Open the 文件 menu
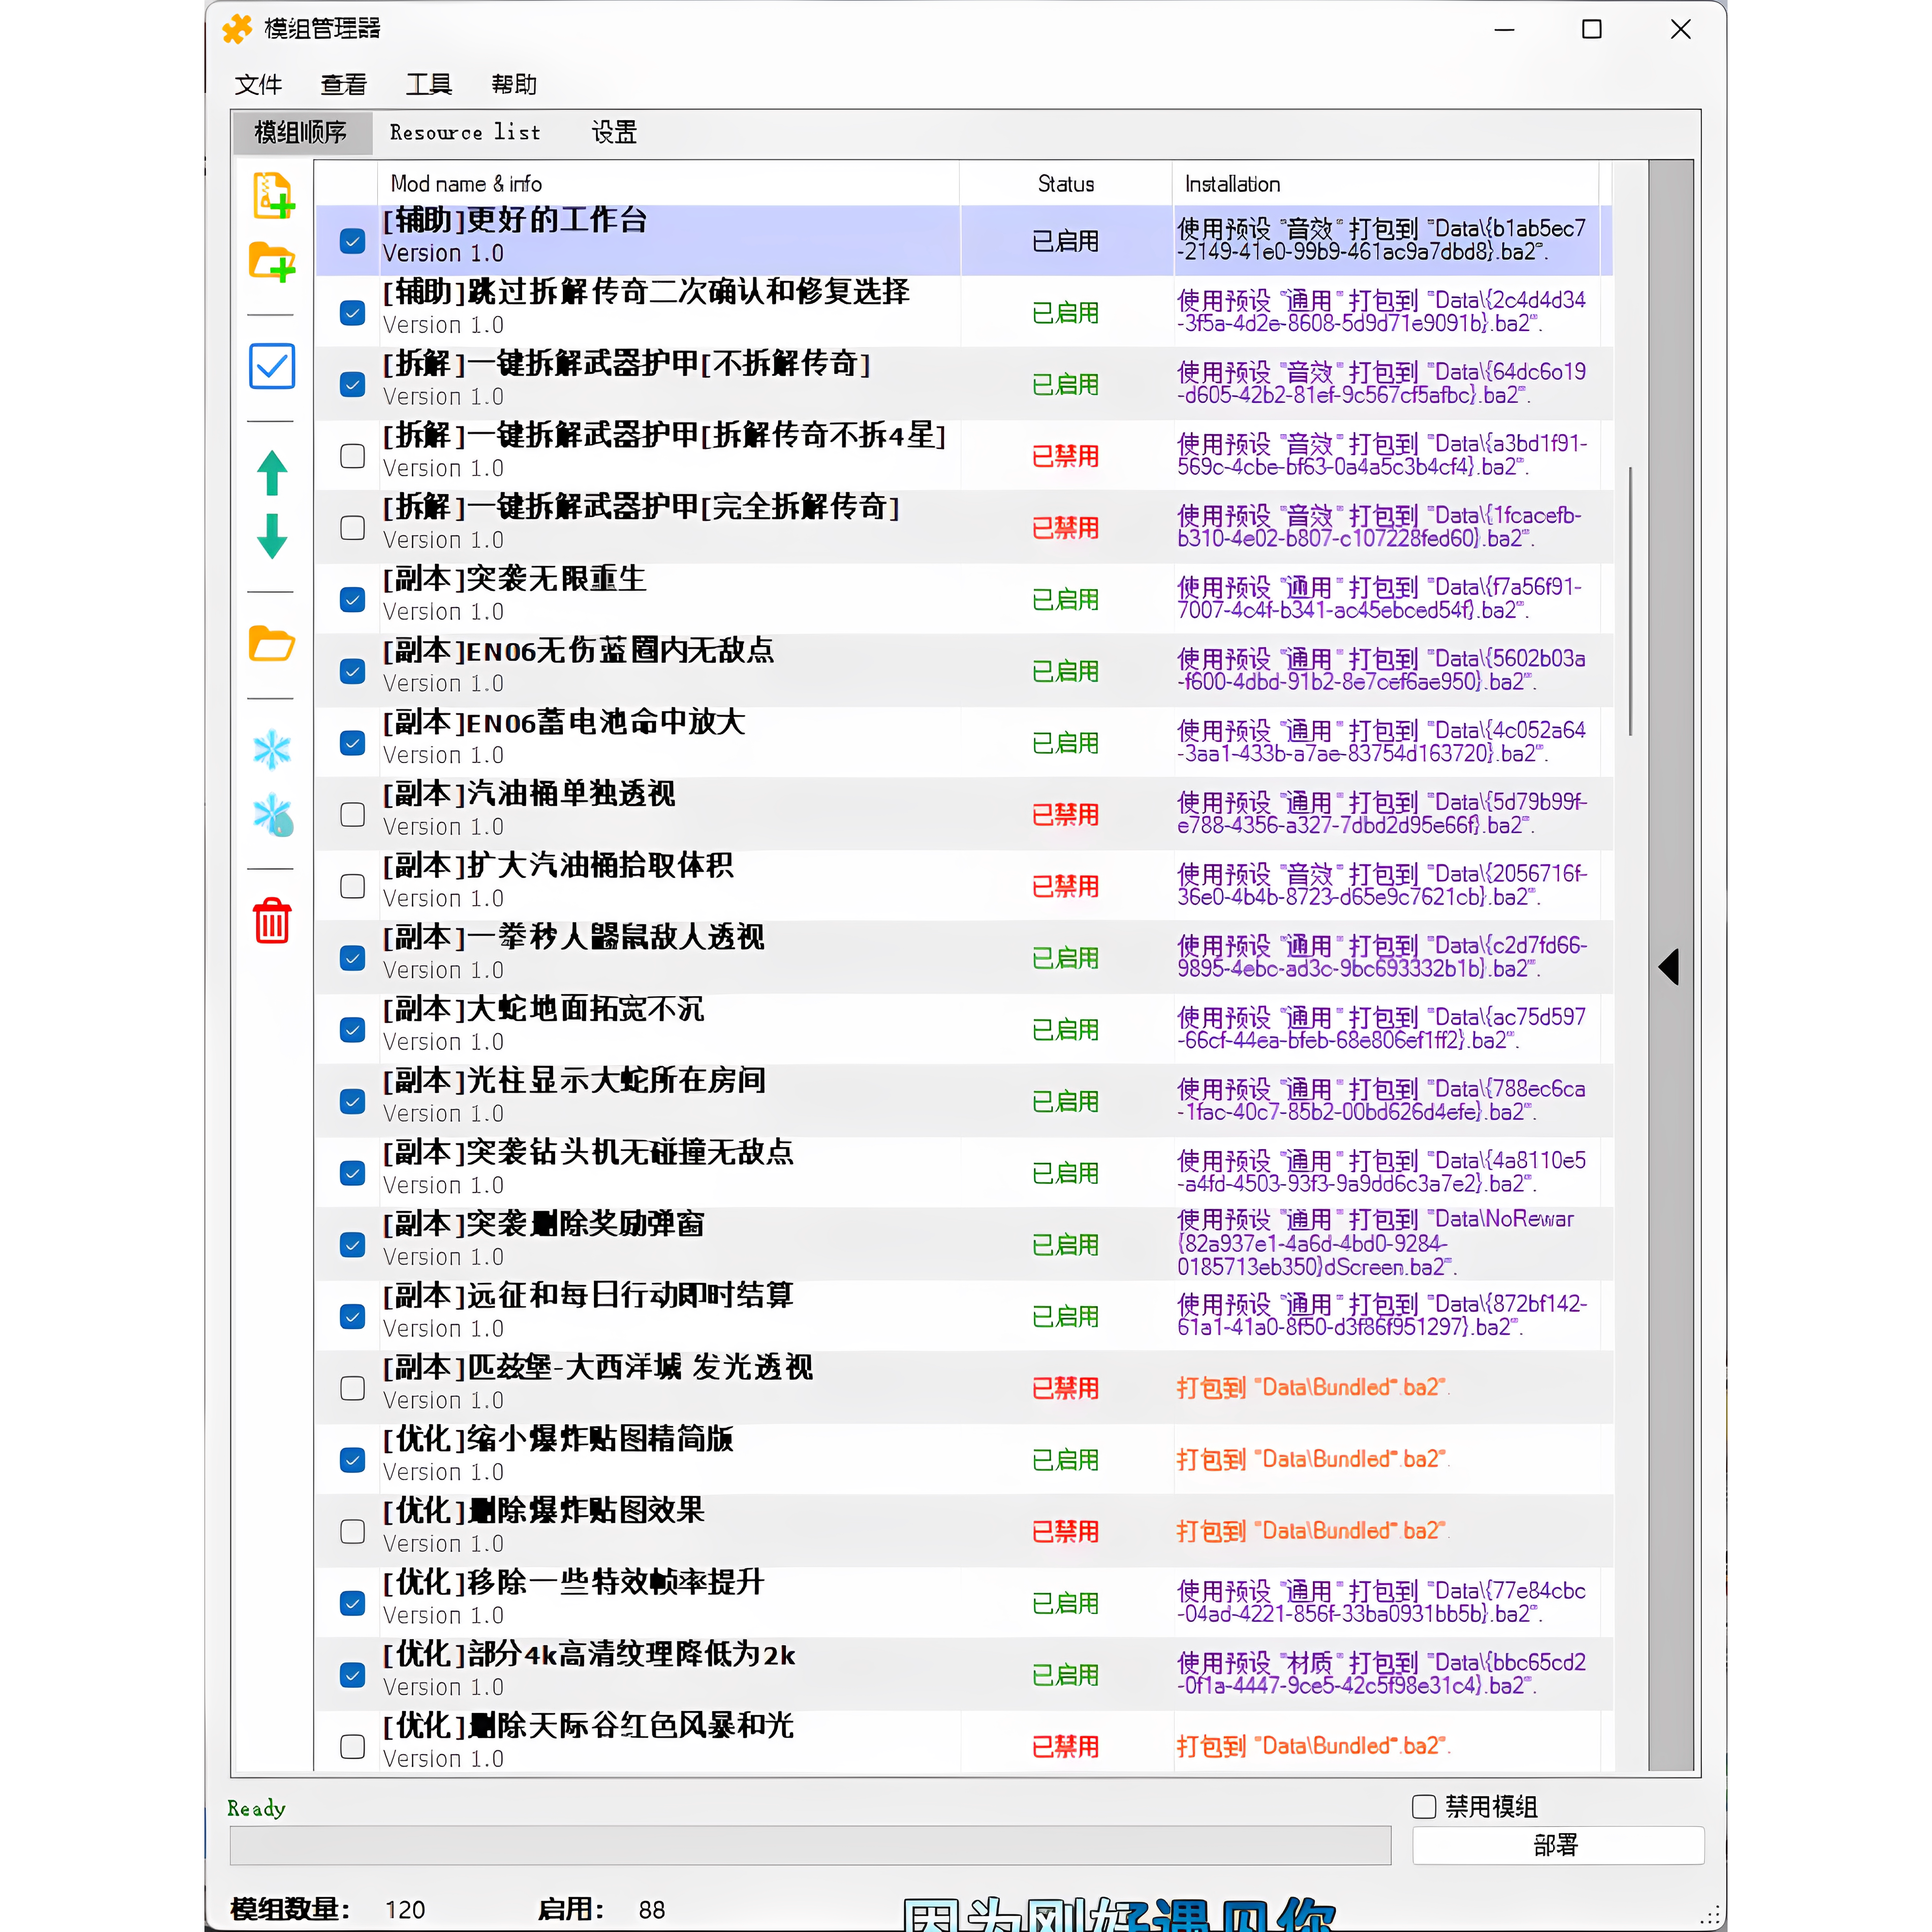 (x=258, y=84)
